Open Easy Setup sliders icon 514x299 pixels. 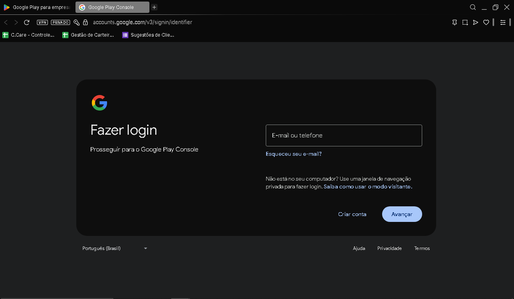pyautogui.click(x=503, y=23)
